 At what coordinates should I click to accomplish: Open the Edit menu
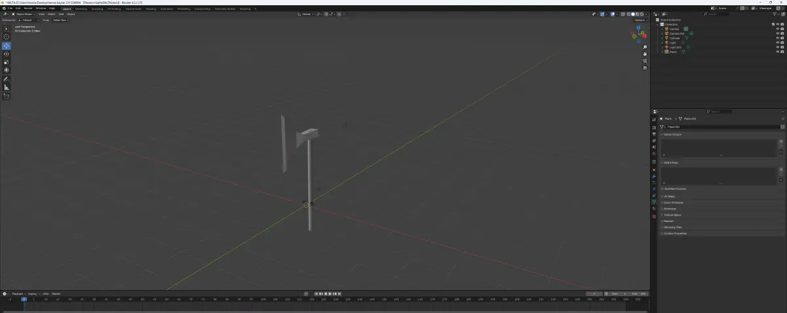[18, 9]
